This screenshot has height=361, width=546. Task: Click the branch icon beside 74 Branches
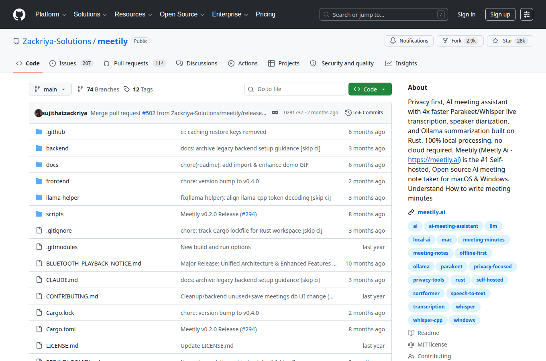tap(80, 89)
